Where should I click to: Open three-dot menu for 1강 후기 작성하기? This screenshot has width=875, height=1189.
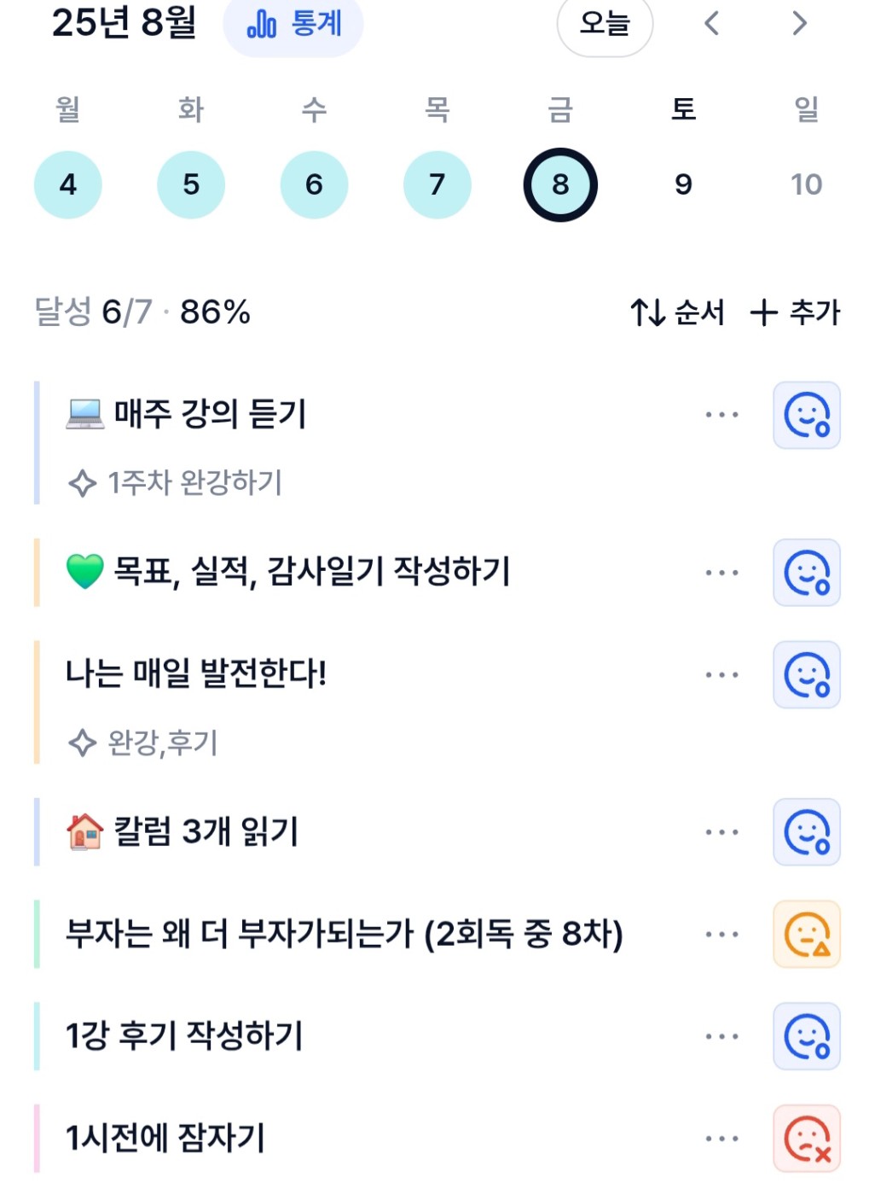click(x=721, y=1037)
